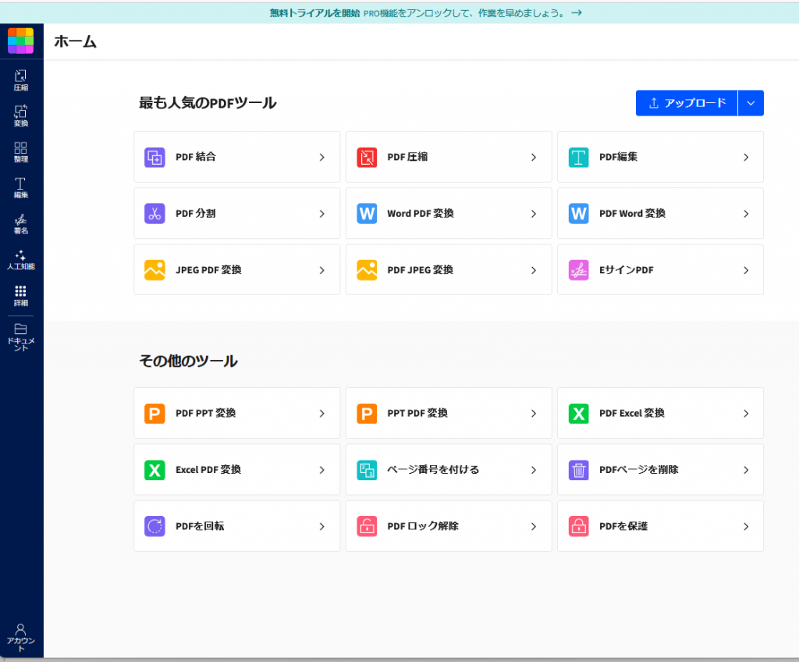The image size is (799, 662).
Task: Open the PDF Excel 変換 tool card
Action: (660, 413)
